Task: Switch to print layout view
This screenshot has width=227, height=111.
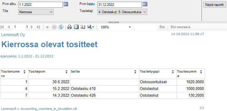Action: [76, 27]
